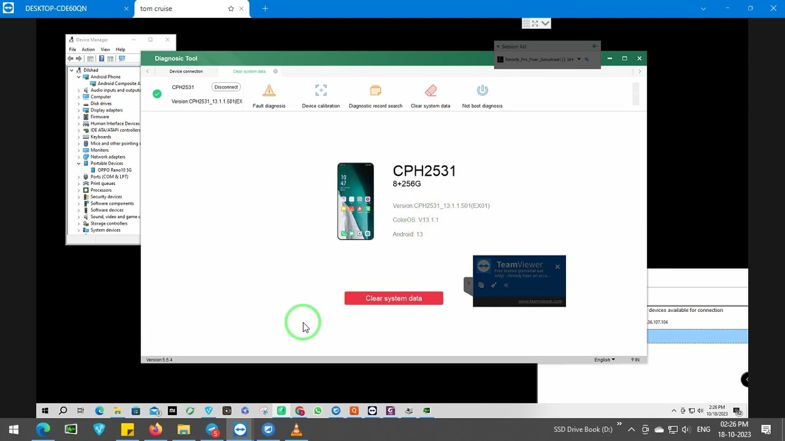Image resolution: width=785 pixels, height=441 pixels.
Task: Select Storage controllers tree item
Action: [x=109, y=223]
